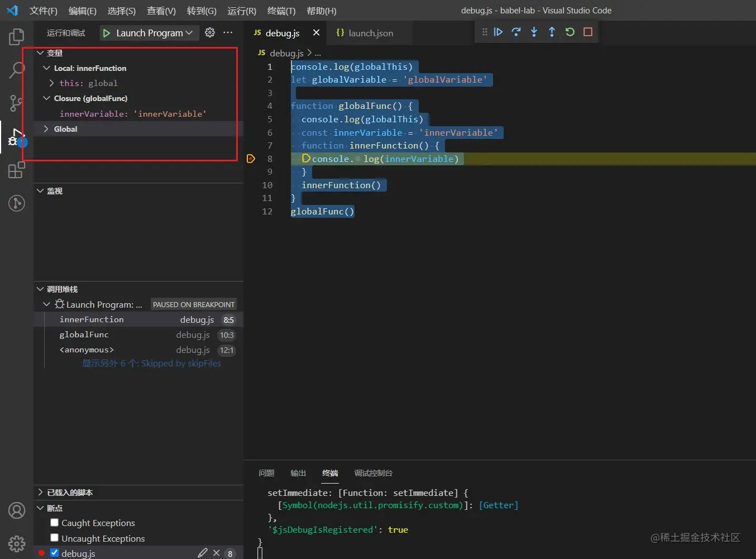Stop the debug session
Viewport: 756px width, 559px height.
click(587, 32)
